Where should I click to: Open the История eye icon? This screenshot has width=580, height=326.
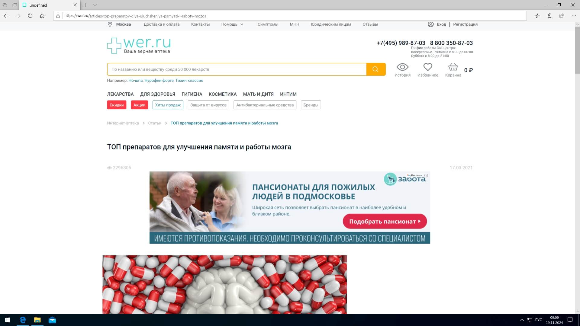tap(402, 67)
